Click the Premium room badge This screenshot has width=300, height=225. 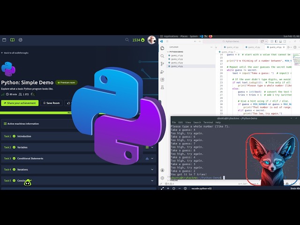coord(67,82)
